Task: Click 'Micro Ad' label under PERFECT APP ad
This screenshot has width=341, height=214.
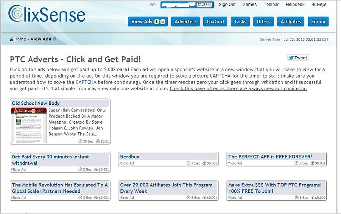Action: 235,163
